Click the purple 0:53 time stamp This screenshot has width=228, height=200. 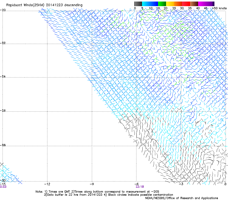point(3,187)
